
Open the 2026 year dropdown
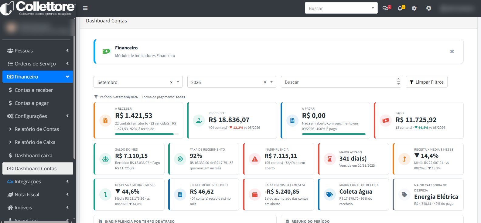point(232,82)
